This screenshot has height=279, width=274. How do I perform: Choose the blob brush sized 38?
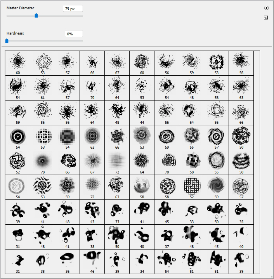click(92, 236)
